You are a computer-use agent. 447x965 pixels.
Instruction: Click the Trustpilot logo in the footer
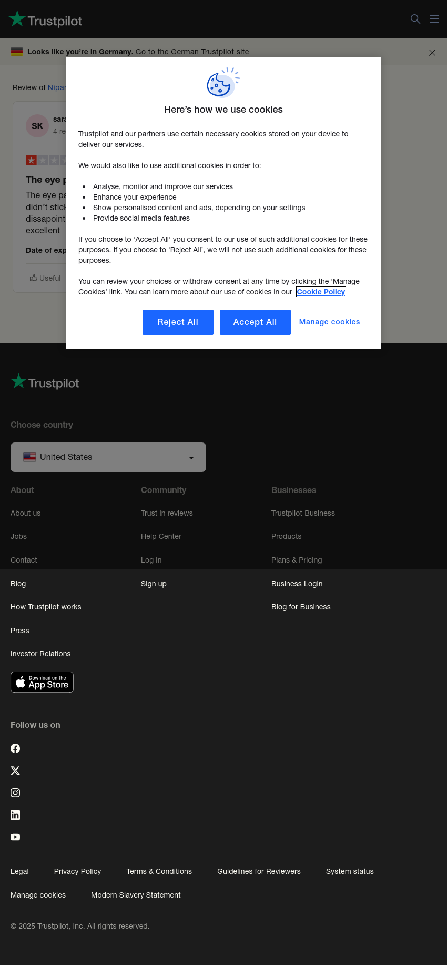tap(45, 382)
